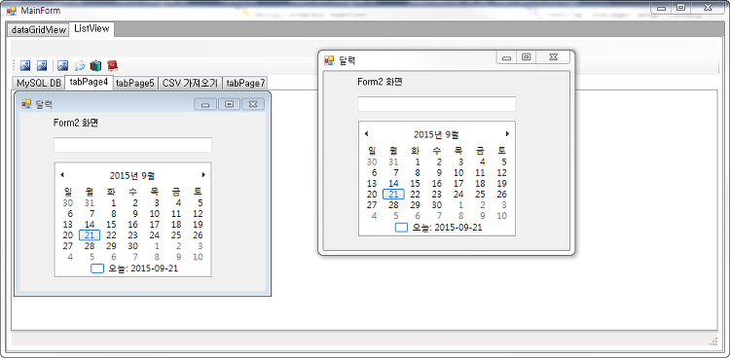
Task: Click date 27 in the embedded calendar
Action: [x=68, y=246]
